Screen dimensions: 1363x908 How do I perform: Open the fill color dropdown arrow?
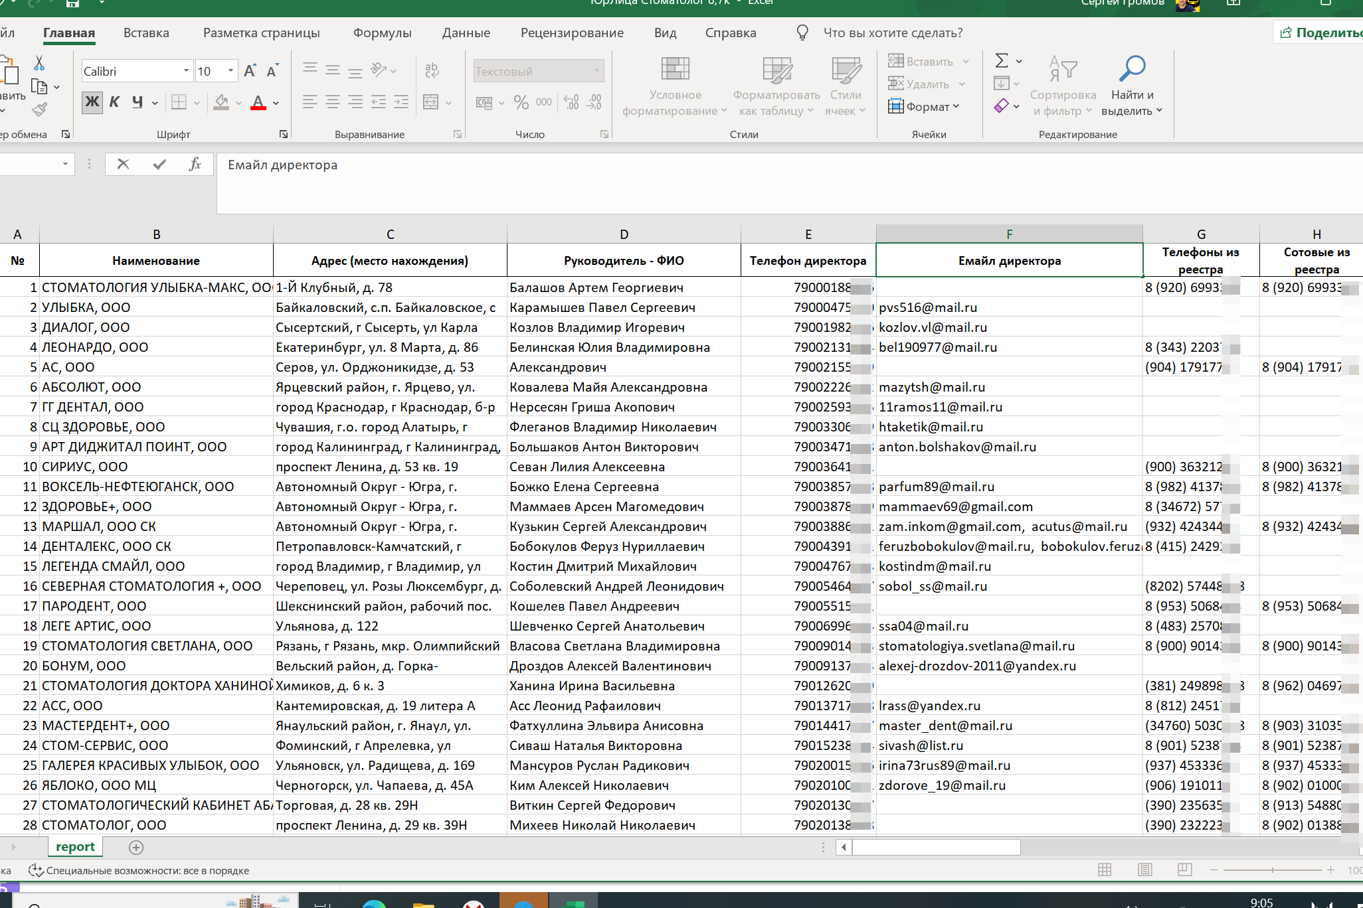[238, 103]
